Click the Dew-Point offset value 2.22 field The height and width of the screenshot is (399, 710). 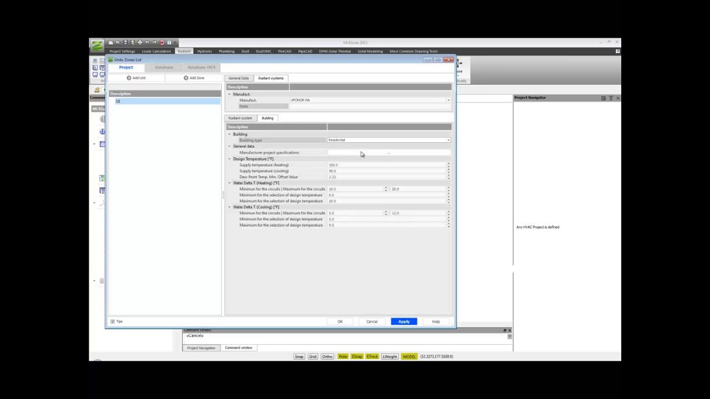point(387,177)
